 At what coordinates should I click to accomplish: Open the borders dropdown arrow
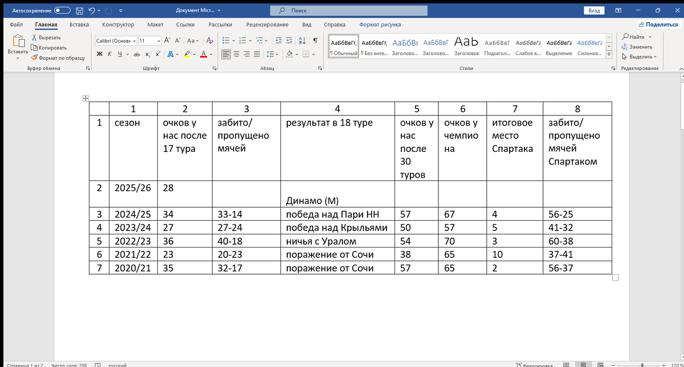coord(314,54)
